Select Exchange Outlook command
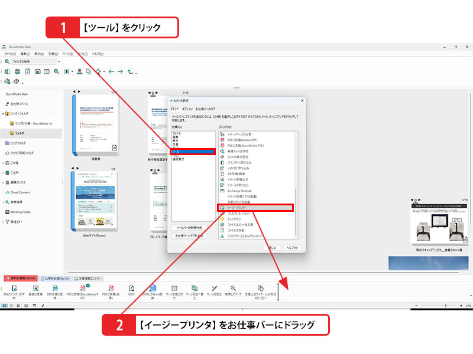Image resolution: width=473 pixels, height=354 pixels. coord(239,191)
